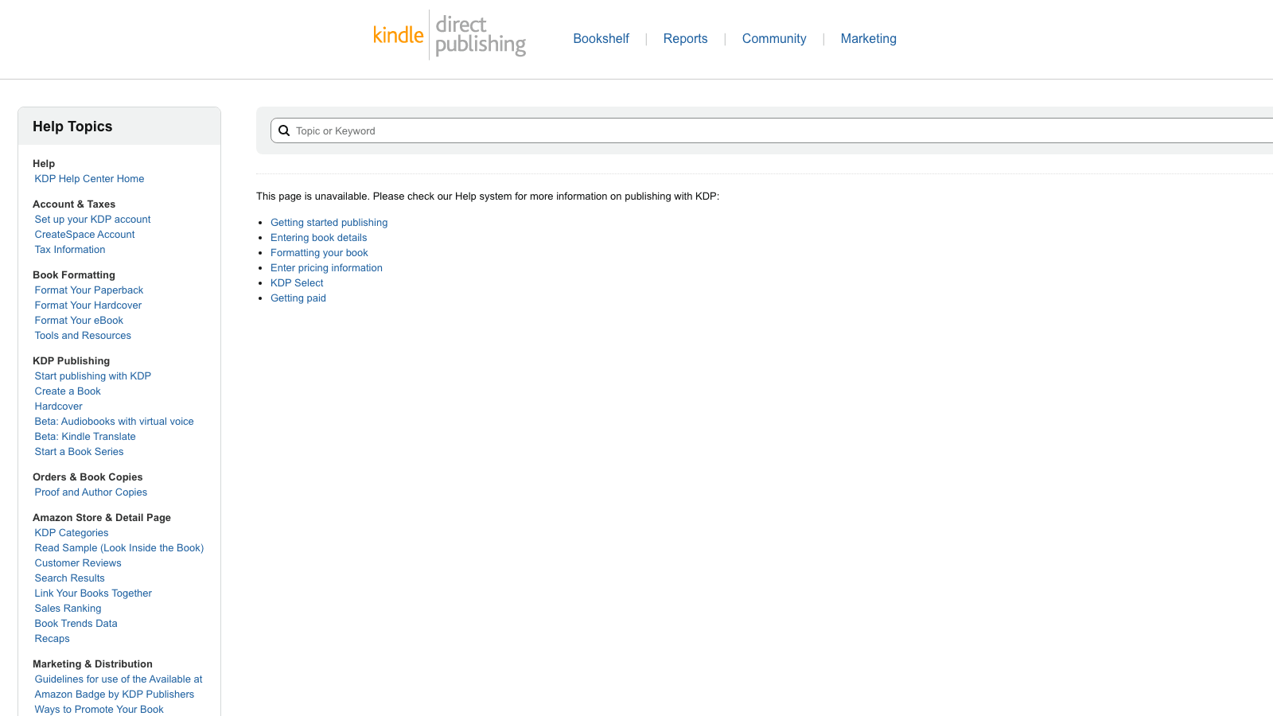Open the Reports menu
1273x716 pixels.
coord(685,38)
